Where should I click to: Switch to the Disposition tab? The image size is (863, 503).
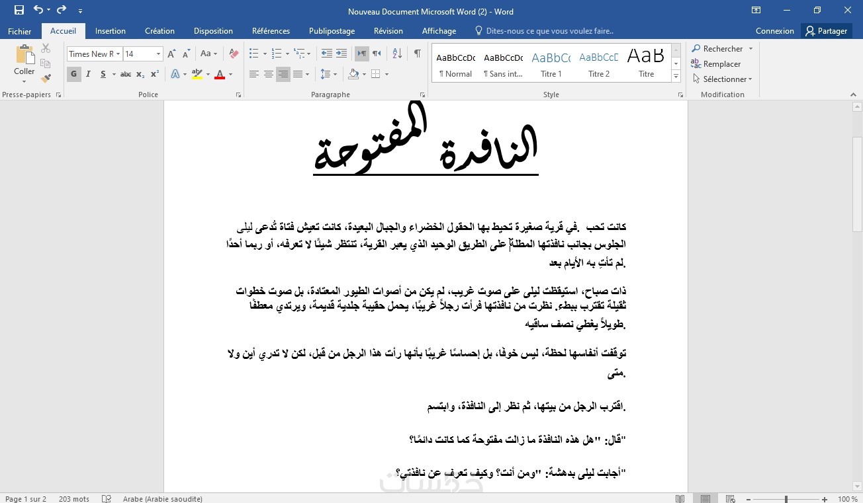213,31
